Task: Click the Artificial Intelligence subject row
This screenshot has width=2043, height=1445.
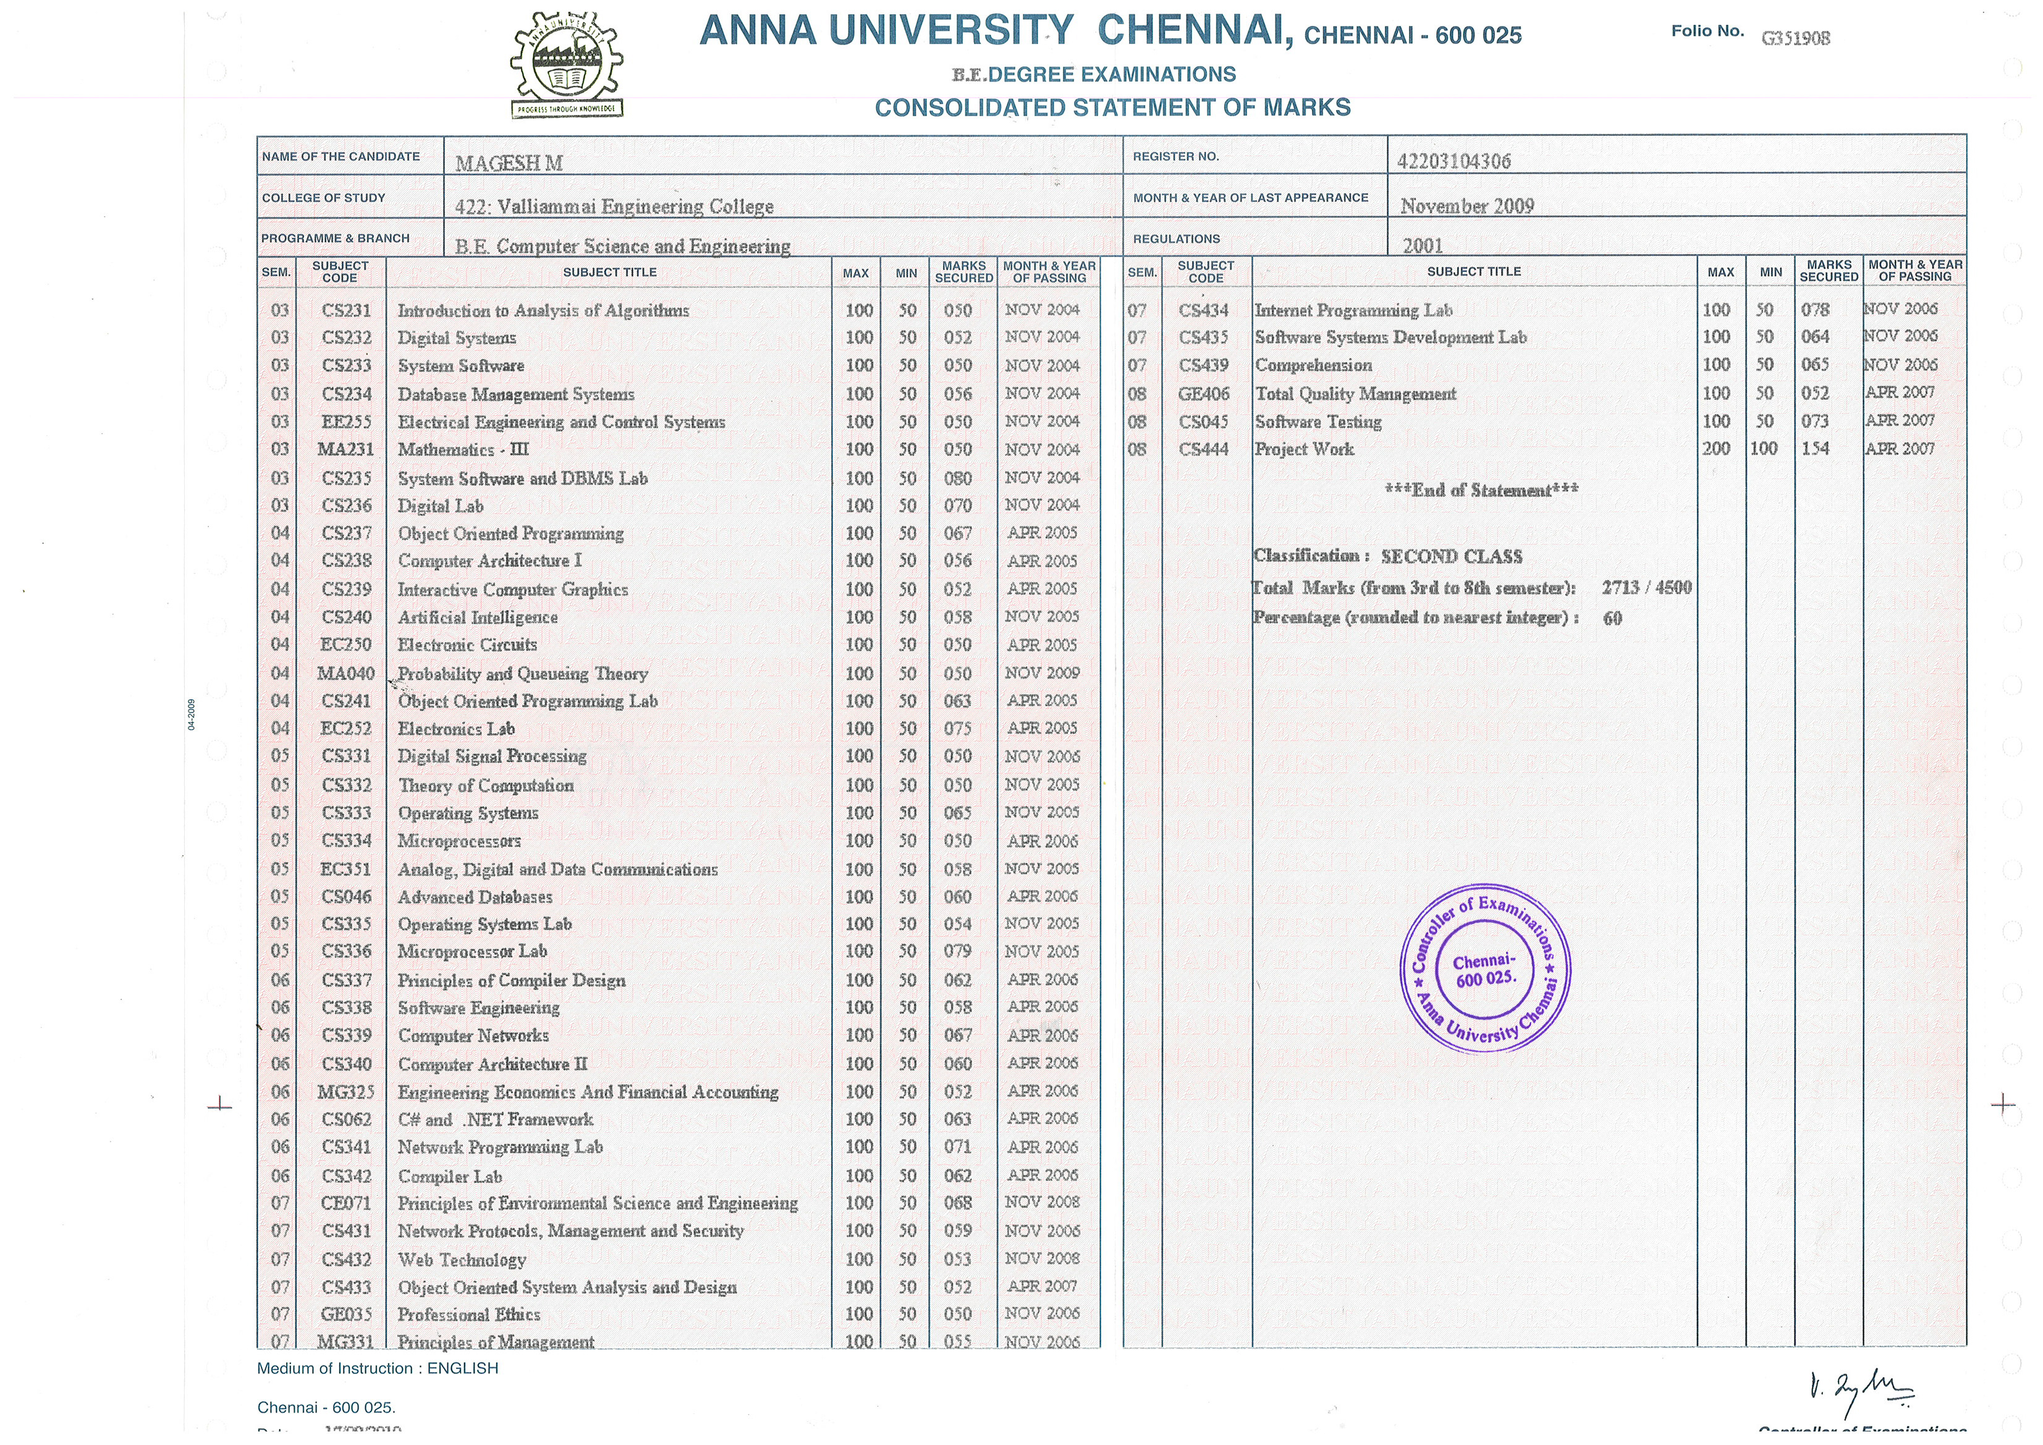Action: coord(478,617)
